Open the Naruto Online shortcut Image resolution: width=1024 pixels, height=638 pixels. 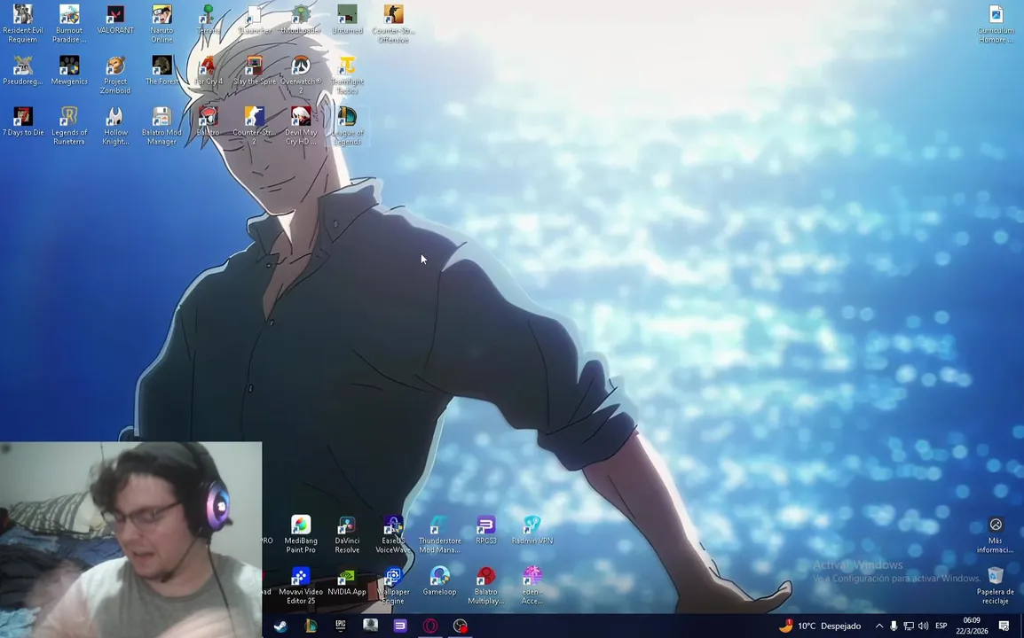[x=162, y=24]
